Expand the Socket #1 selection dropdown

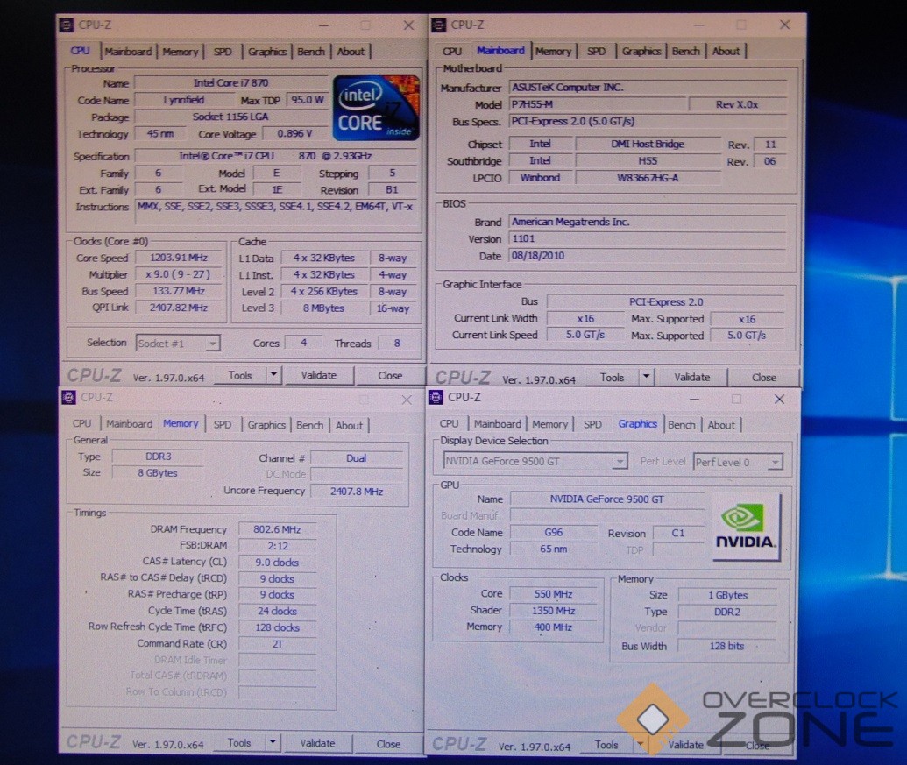pos(211,344)
